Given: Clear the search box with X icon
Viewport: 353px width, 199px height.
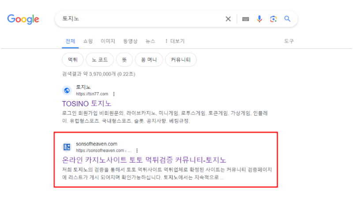Looking at the screenshot, I should [x=228, y=19].
